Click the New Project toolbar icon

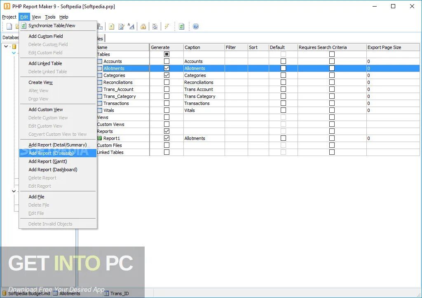[x=9, y=26]
